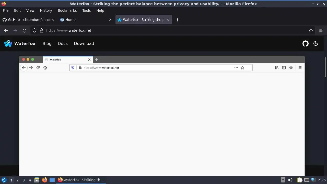Image resolution: width=327 pixels, height=184 pixels.
Task: Go back using the browser back arrow
Action: pos(6,30)
